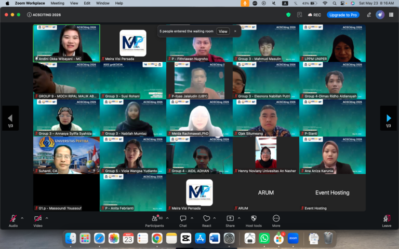Open Google Chrome from the Dock

[x=157, y=238]
